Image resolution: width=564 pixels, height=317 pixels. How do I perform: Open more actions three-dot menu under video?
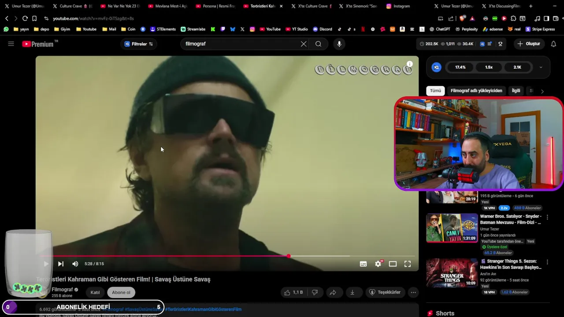coord(413,292)
